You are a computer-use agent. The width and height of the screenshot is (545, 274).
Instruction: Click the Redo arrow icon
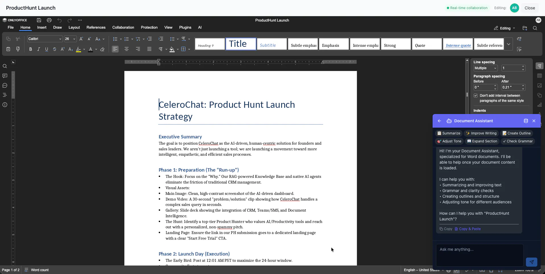tap(70, 20)
